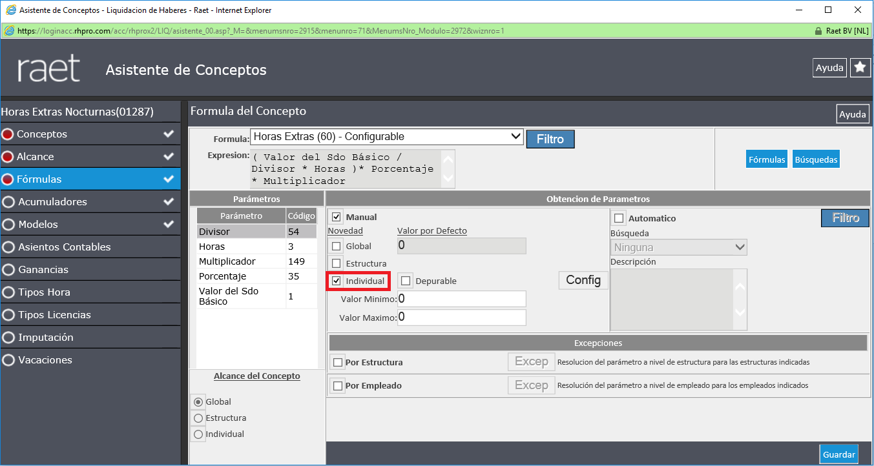Open Tipos Licencias step
The image size is (874, 466).
(x=90, y=315)
